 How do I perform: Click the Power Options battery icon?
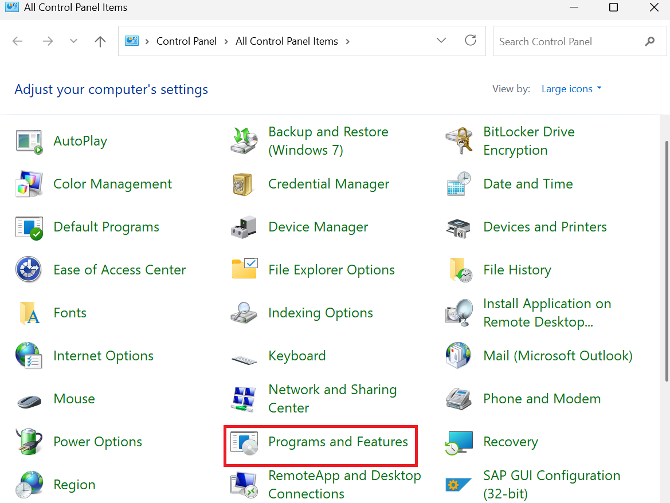29,442
